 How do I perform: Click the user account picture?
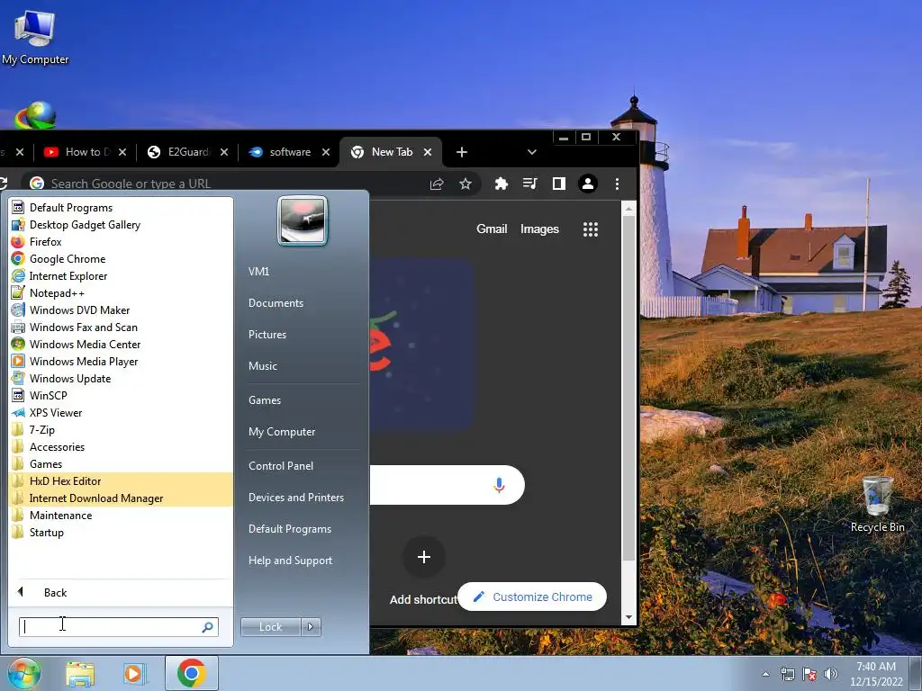point(303,220)
